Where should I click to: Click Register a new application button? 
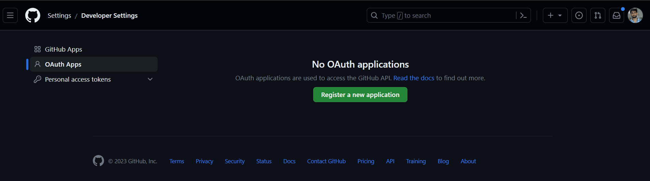click(360, 95)
